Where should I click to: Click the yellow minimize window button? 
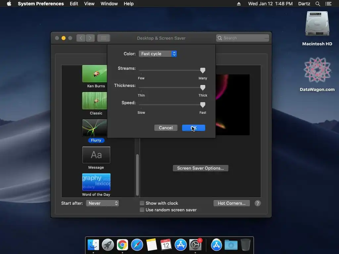point(64,38)
